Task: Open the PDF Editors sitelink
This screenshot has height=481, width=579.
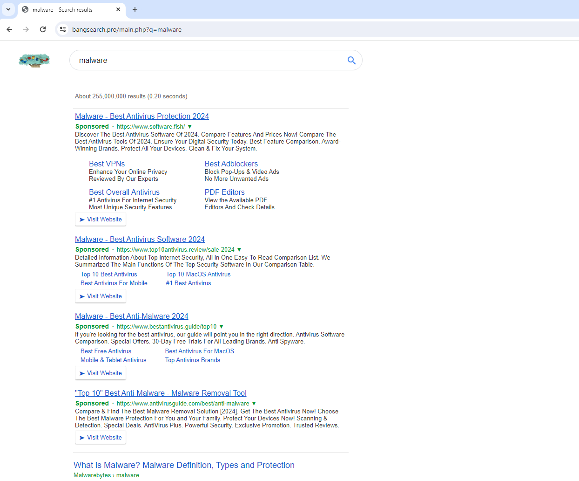Action: (x=224, y=192)
